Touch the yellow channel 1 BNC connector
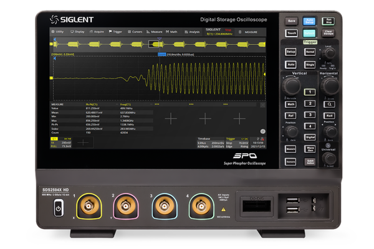The width and height of the screenshot is (374, 249). tap(89, 206)
